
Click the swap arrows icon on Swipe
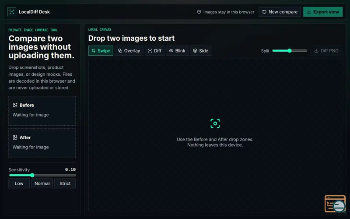(94, 51)
